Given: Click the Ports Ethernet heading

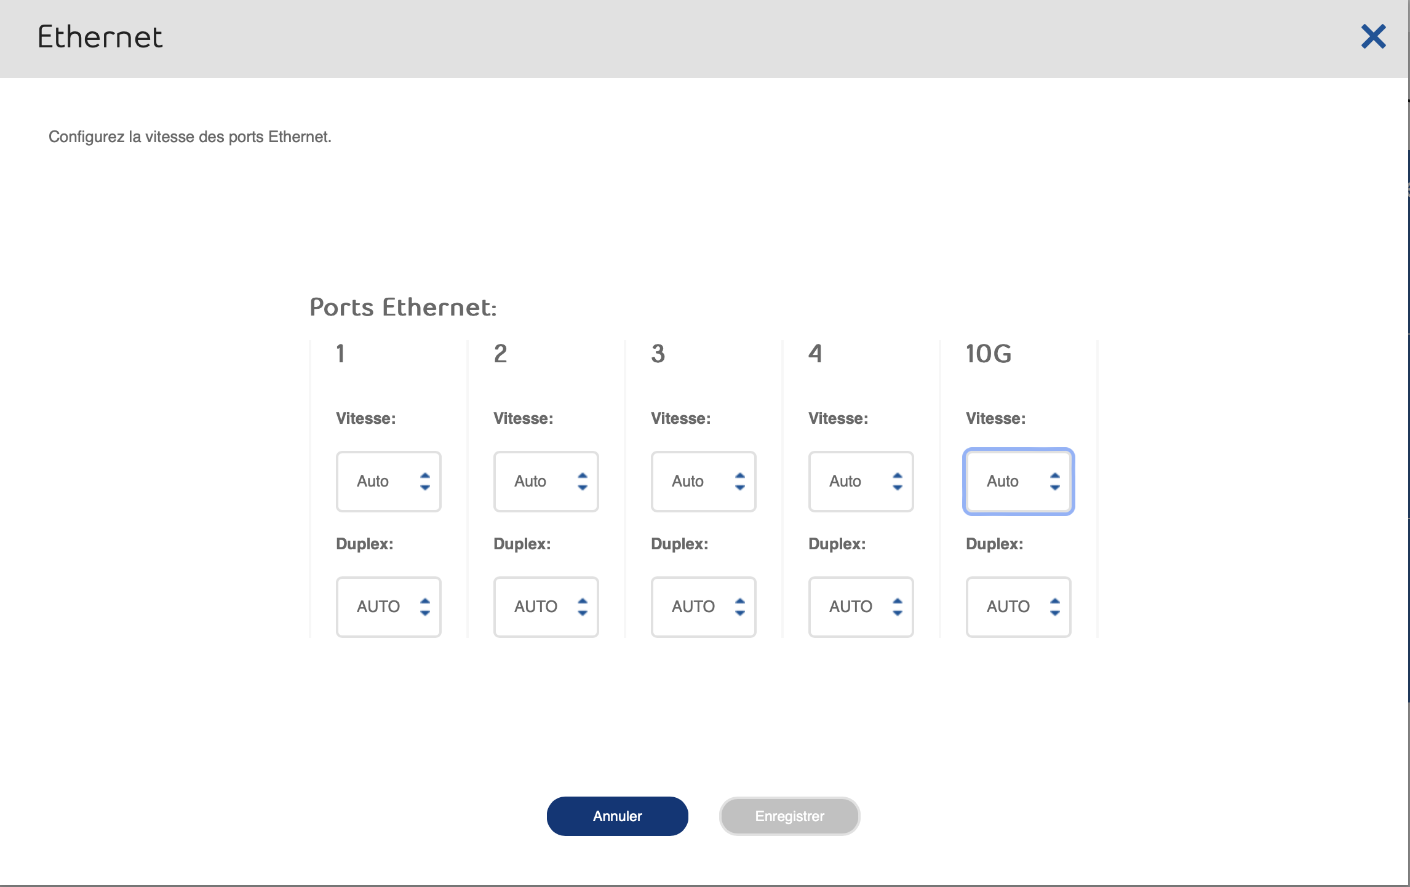Looking at the screenshot, I should click(x=403, y=308).
